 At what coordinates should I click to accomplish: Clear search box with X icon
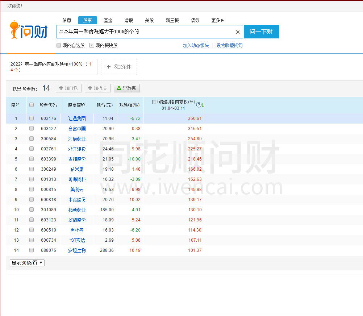click(x=238, y=32)
